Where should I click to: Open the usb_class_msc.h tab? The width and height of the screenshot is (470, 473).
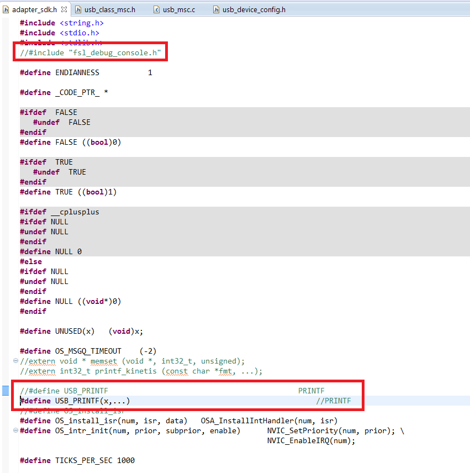click(110, 9)
